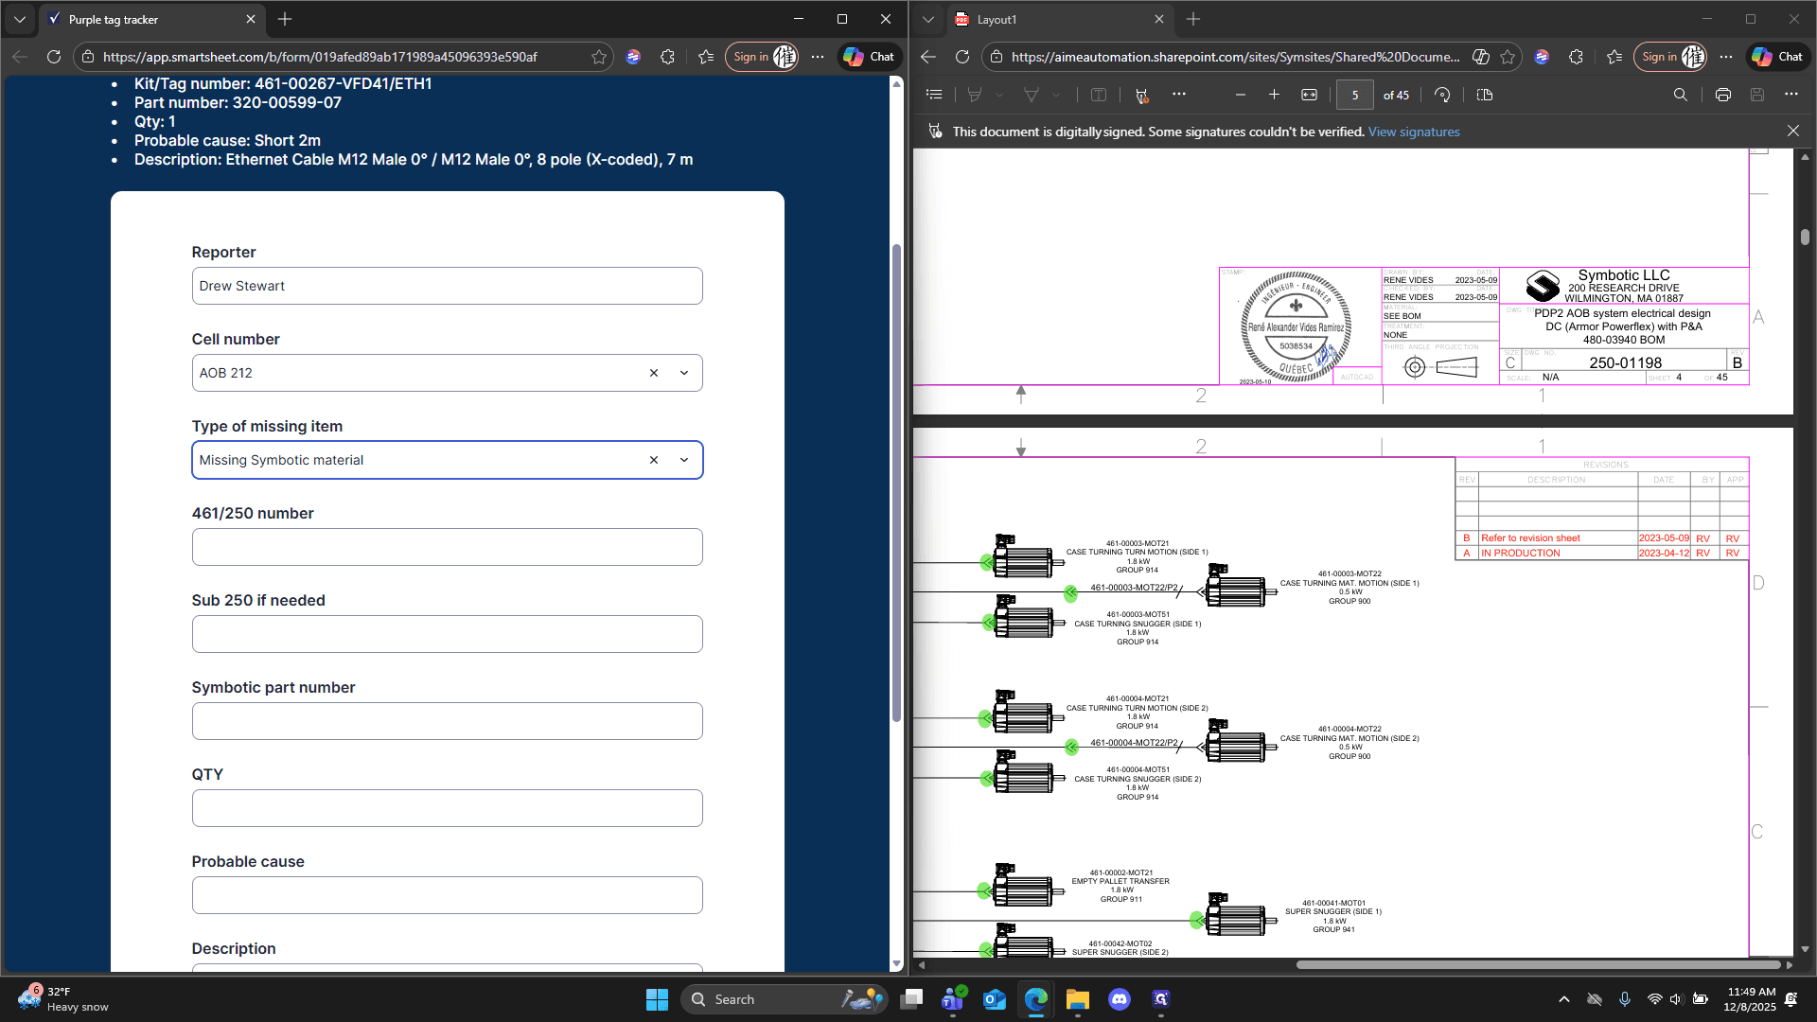Clear the AOB 212 cell number selection
The height and width of the screenshot is (1022, 1817).
coord(653,373)
